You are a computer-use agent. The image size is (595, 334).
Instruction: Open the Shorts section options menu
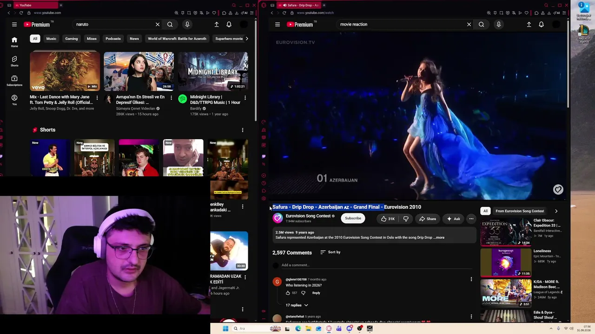(x=242, y=130)
